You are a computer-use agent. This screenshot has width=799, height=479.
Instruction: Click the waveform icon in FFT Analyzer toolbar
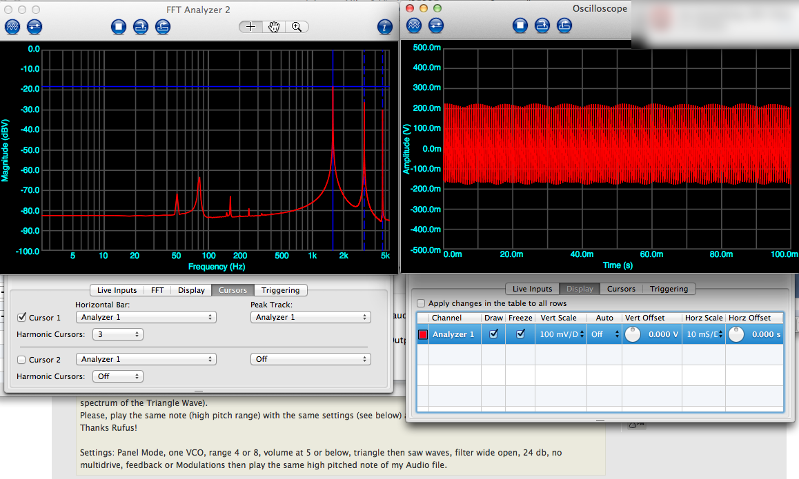click(12, 27)
